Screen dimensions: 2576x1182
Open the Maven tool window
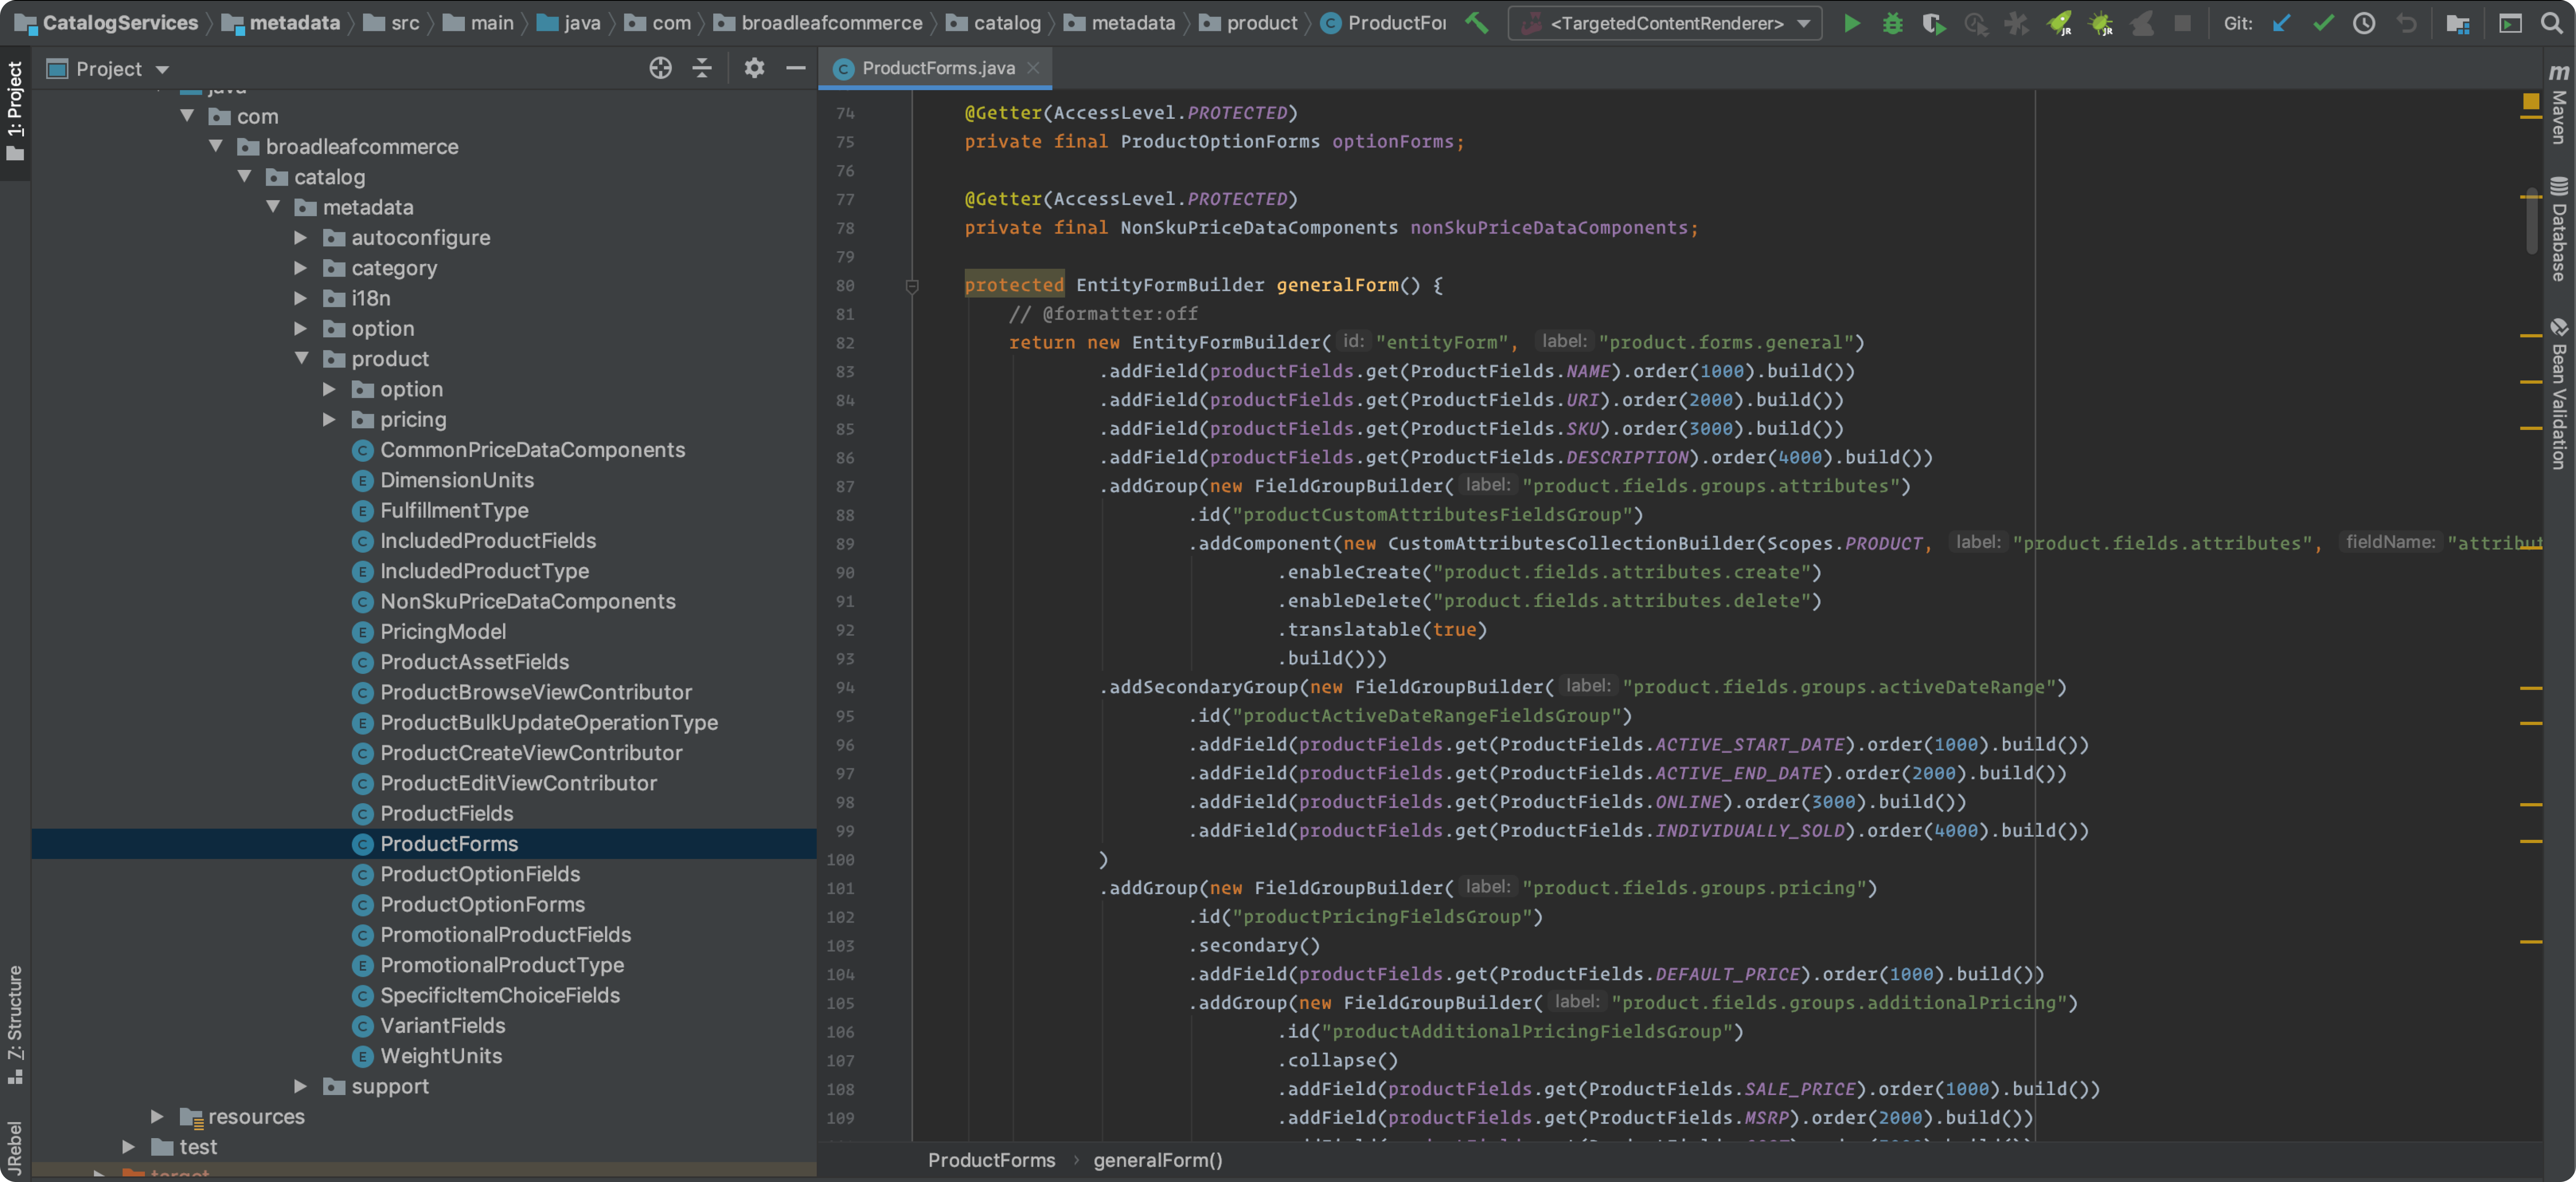[x=2559, y=104]
